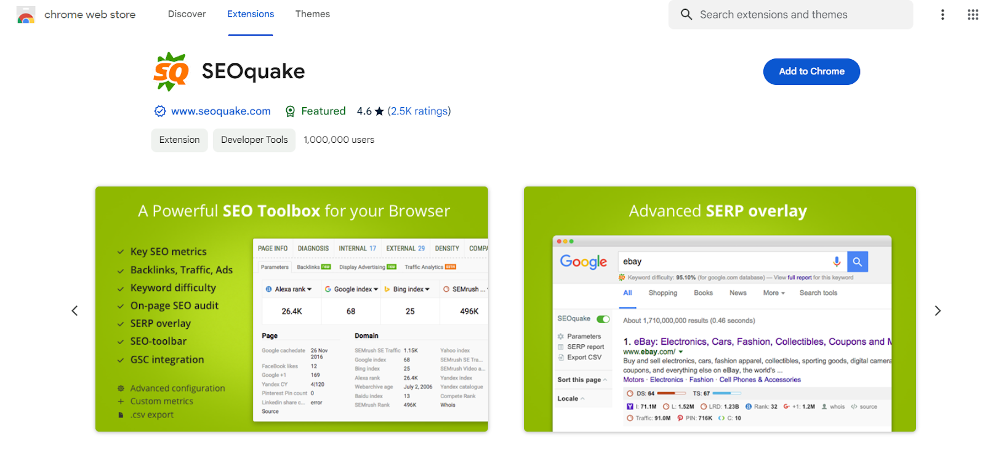Click the verified publisher badge icon
Image resolution: width=985 pixels, height=450 pixels.
tap(160, 111)
